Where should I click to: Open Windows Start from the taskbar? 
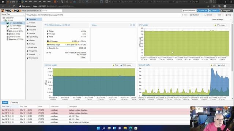click(x=98, y=128)
